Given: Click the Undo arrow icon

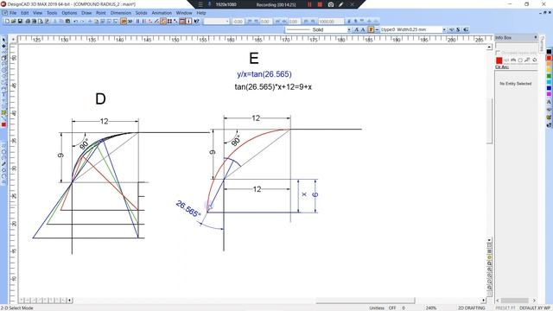Looking at the screenshot, I should coord(75,21).
